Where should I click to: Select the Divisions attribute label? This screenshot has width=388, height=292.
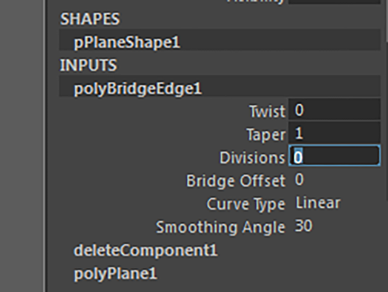pyautogui.click(x=252, y=158)
